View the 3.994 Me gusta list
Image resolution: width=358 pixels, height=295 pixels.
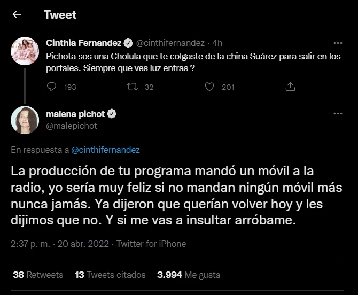point(189,275)
